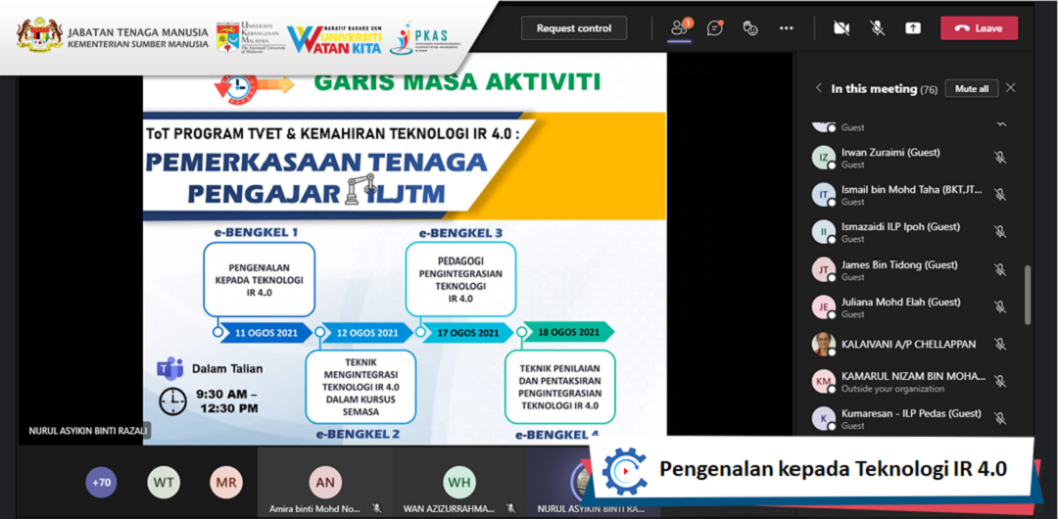Image resolution: width=1058 pixels, height=519 pixels.
Task: Close the participants panel with X
Action: click(1011, 88)
